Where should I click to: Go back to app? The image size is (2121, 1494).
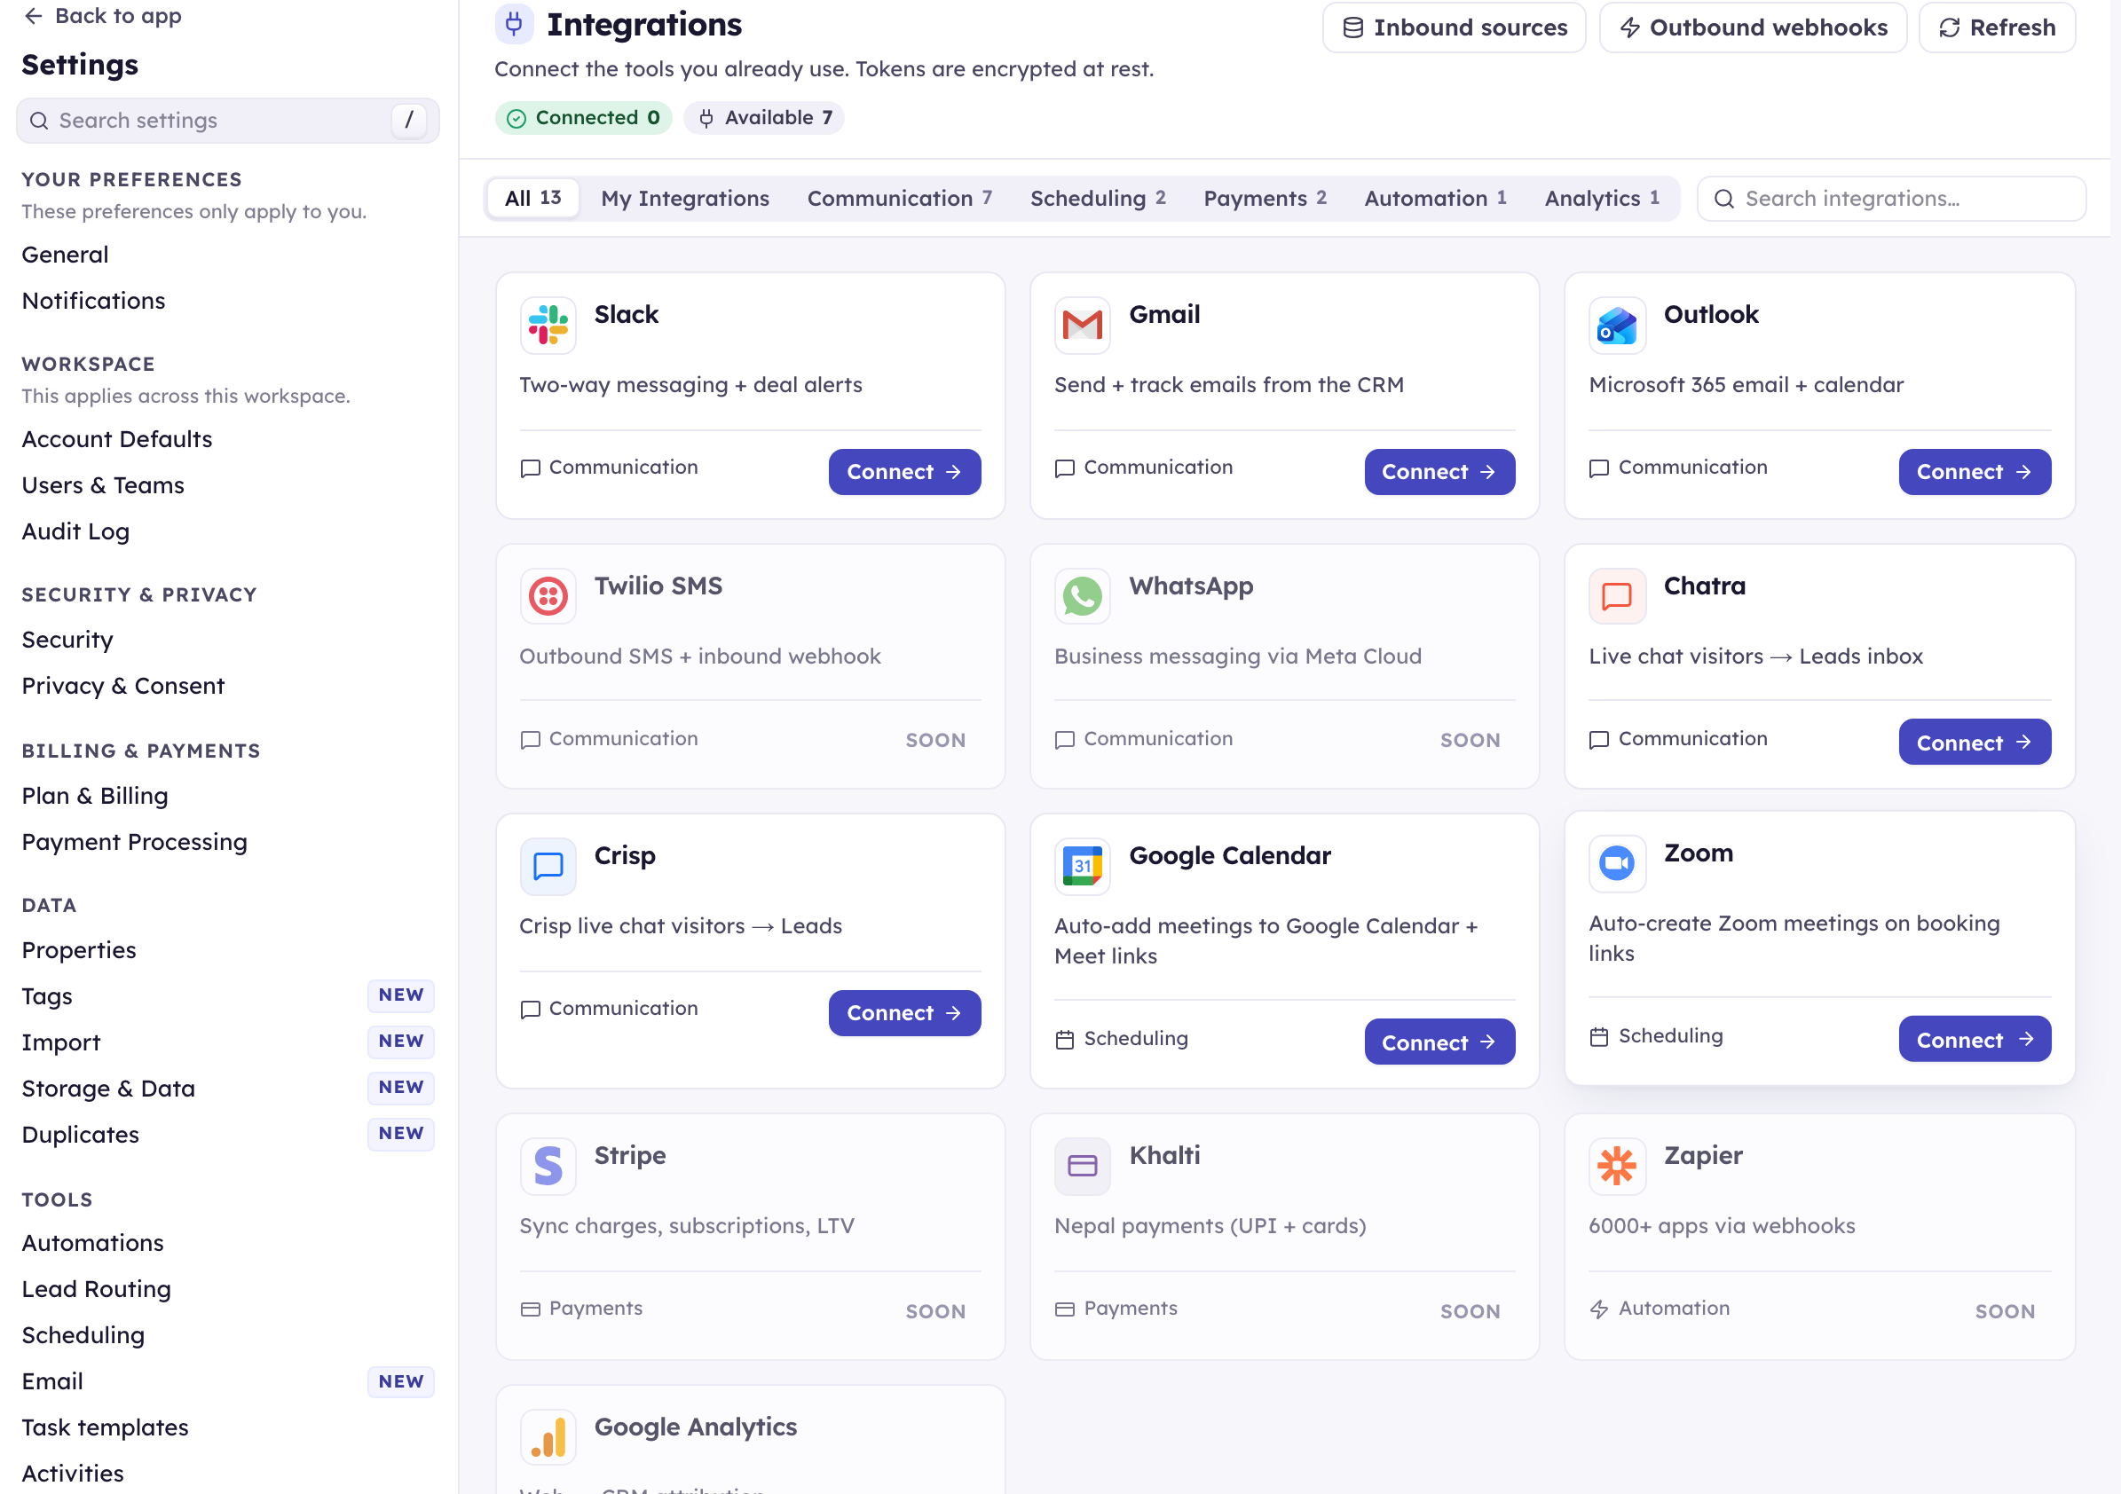tap(102, 16)
